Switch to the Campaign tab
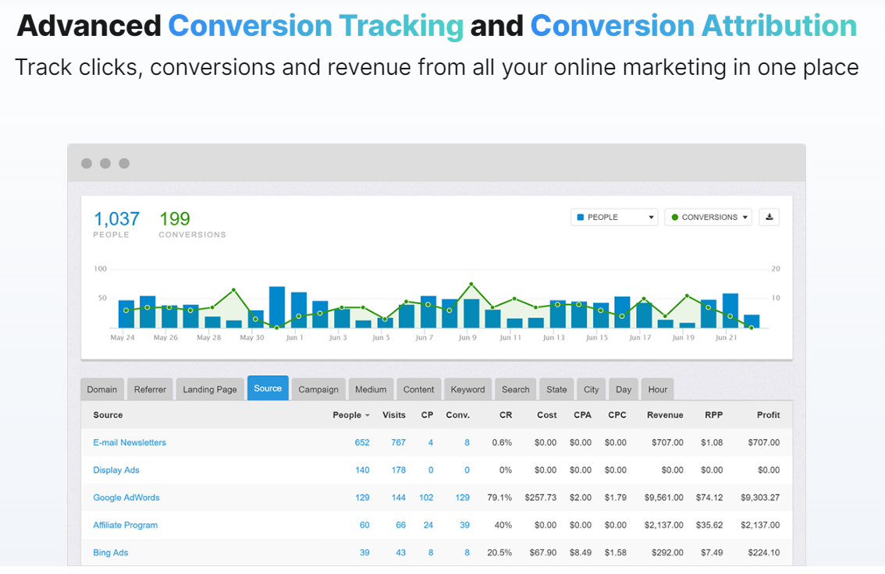Image resolution: width=885 pixels, height=574 pixels. pyautogui.click(x=318, y=389)
